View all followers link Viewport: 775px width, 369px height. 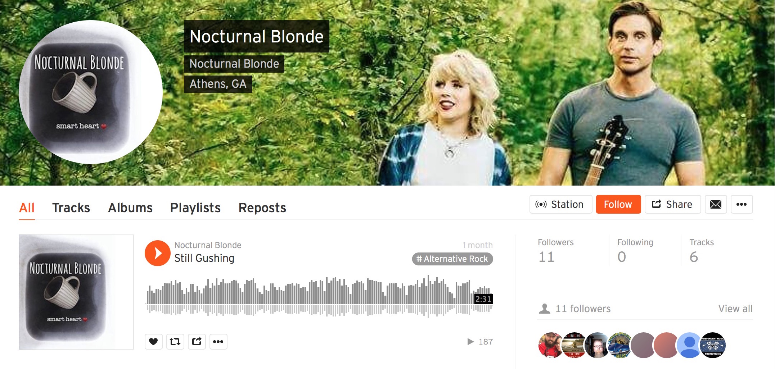(735, 309)
